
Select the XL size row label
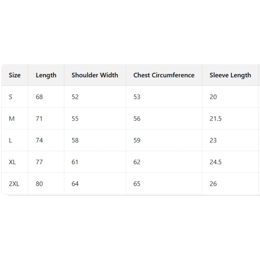12,162
